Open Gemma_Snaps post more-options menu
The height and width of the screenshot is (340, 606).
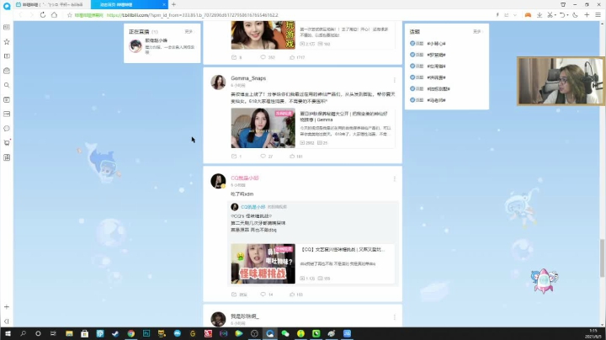click(x=394, y=80)
